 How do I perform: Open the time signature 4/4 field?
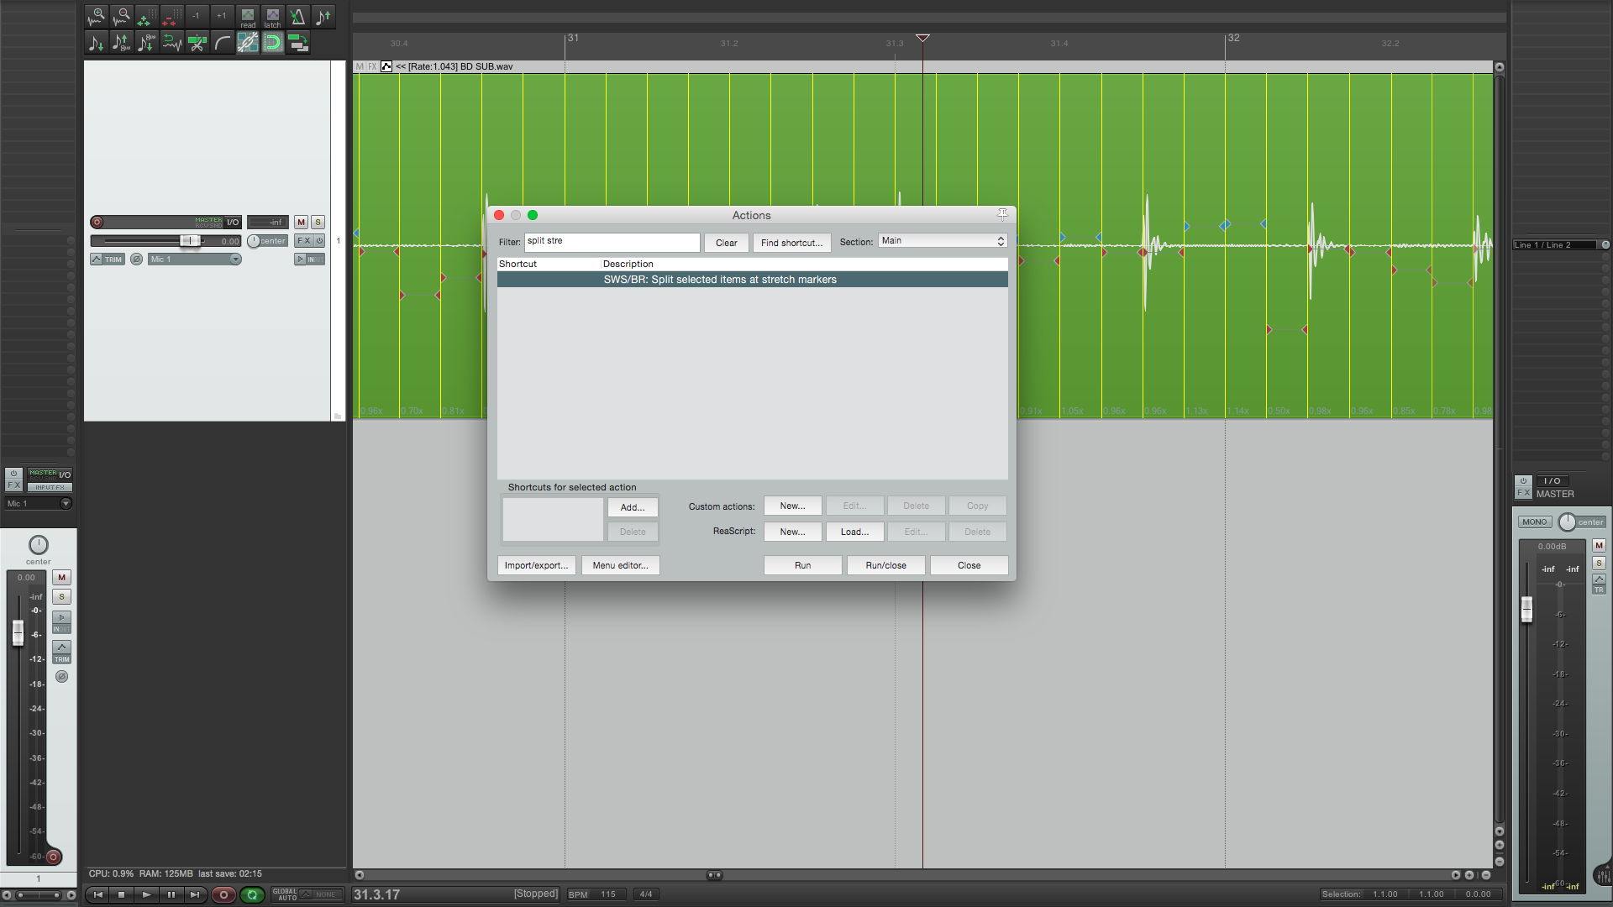(x=645, y=894)
